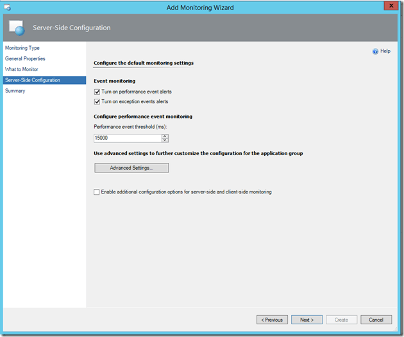Select the highlighted Server-Side Configuration step

(32, 80)
